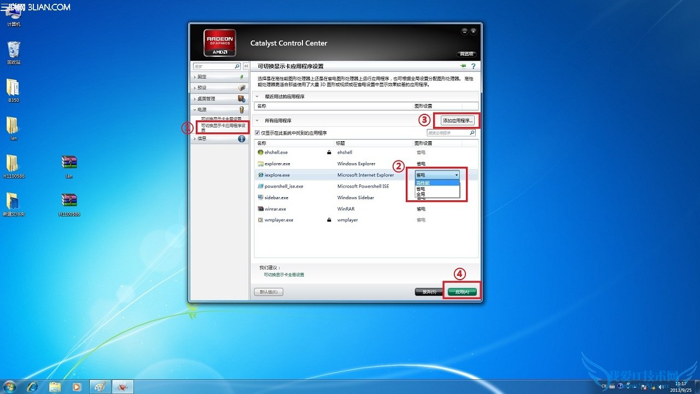Choose 高性能 in the dropdown list
The image size is (700, 394).
423,183
